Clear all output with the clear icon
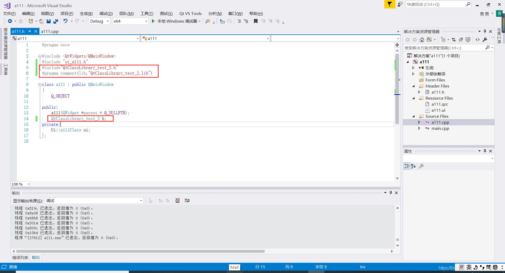This screenshot has height=273, width=505. [x=178, y=200]
